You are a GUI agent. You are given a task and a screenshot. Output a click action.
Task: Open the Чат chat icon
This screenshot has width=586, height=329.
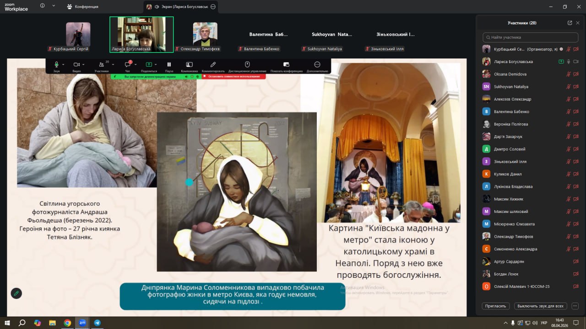click(128, 65)
